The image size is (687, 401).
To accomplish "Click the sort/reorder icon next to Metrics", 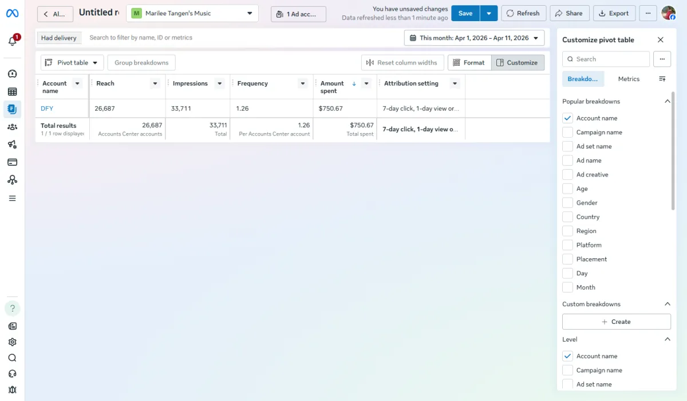I will click(x=662, y=79).
